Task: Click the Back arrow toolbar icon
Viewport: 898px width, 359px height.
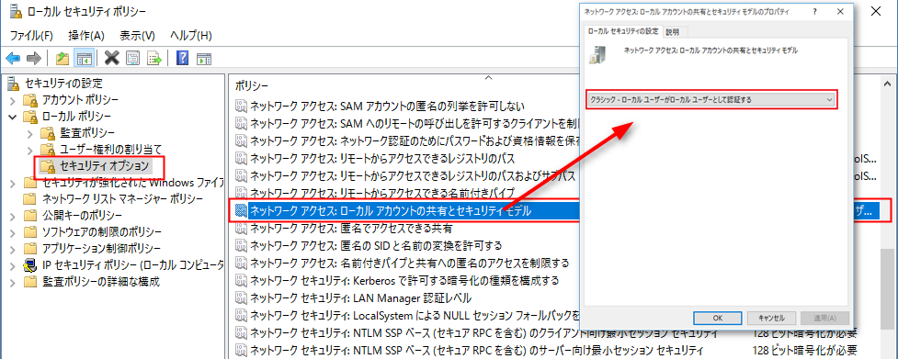Action: tap(13, 58)
